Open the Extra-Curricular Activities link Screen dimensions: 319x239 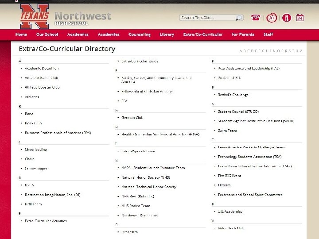[46, 221]
